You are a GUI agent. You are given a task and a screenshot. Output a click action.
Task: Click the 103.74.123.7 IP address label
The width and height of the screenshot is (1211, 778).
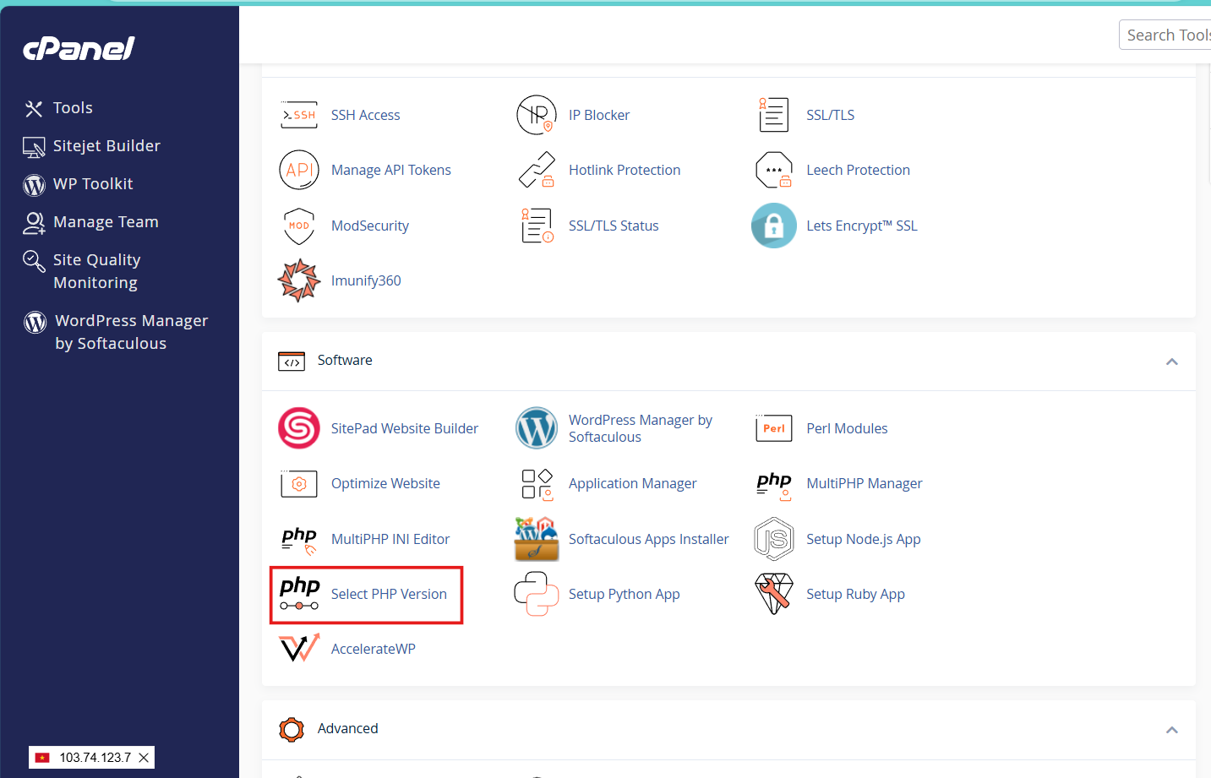[95, 758]
